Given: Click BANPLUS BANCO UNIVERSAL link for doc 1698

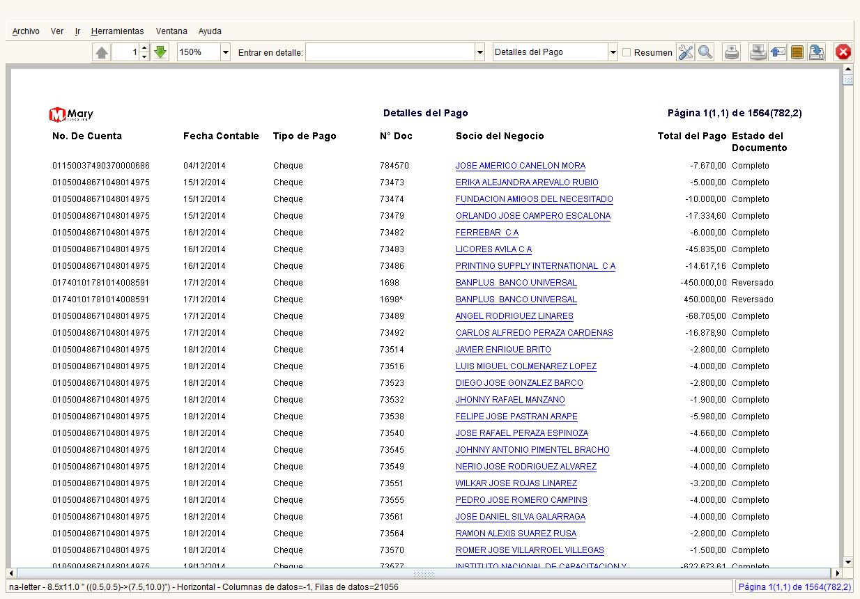Looking at the screenshot, I should tap(516, 283).
